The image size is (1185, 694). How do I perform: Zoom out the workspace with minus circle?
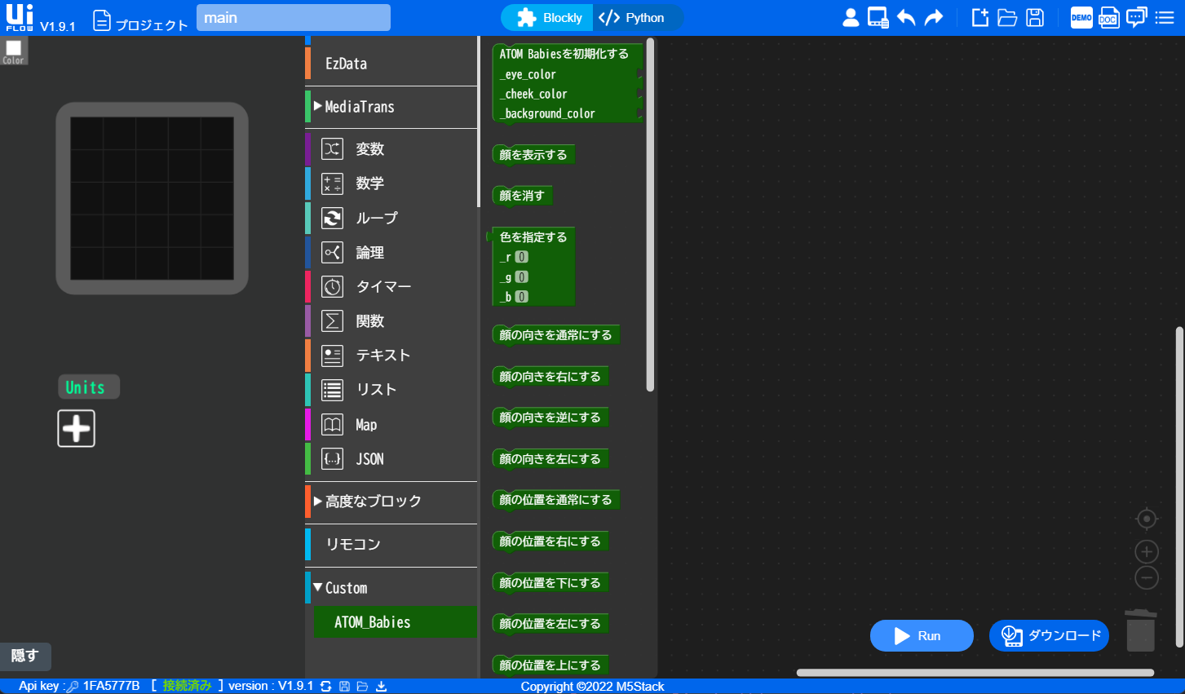1147,577
